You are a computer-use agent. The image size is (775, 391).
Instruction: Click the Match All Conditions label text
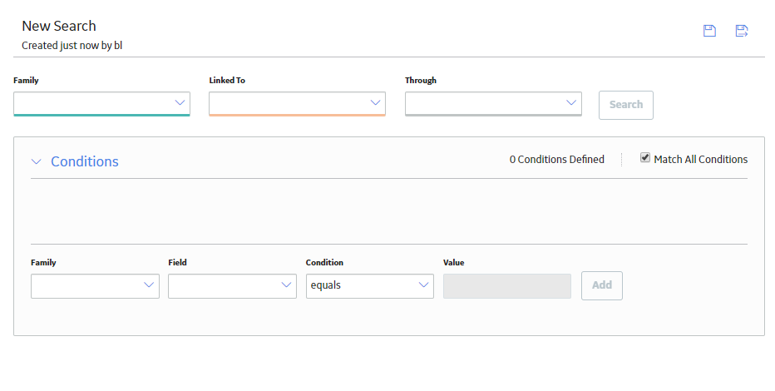pos(700,159)
